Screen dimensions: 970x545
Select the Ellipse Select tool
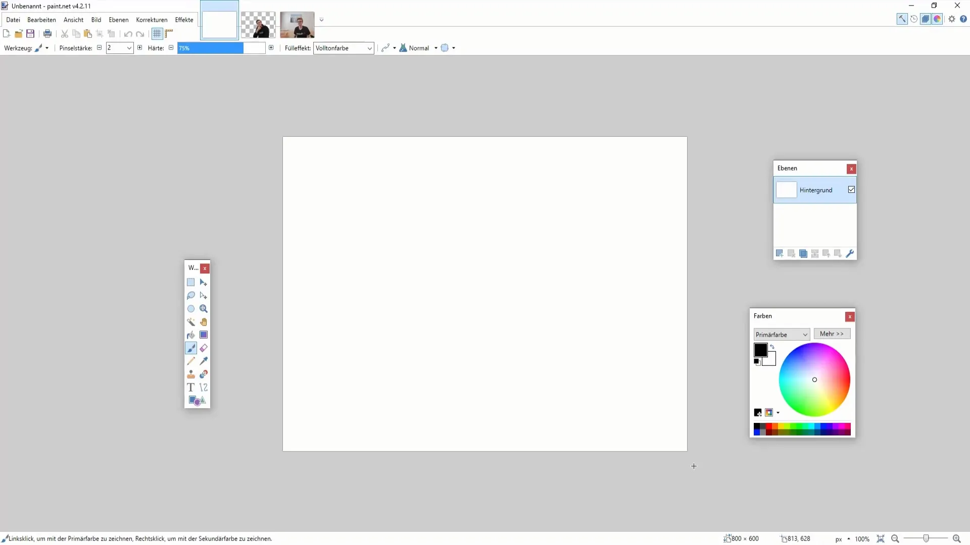[x=190, y=309]
